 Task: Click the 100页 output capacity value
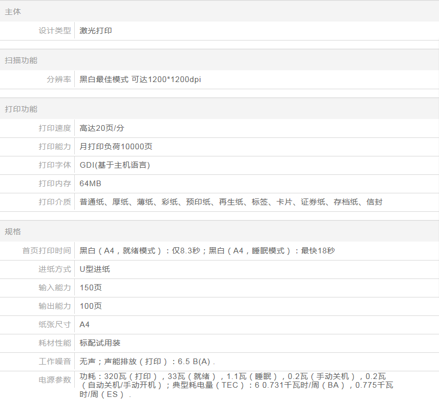click(91, 306)
